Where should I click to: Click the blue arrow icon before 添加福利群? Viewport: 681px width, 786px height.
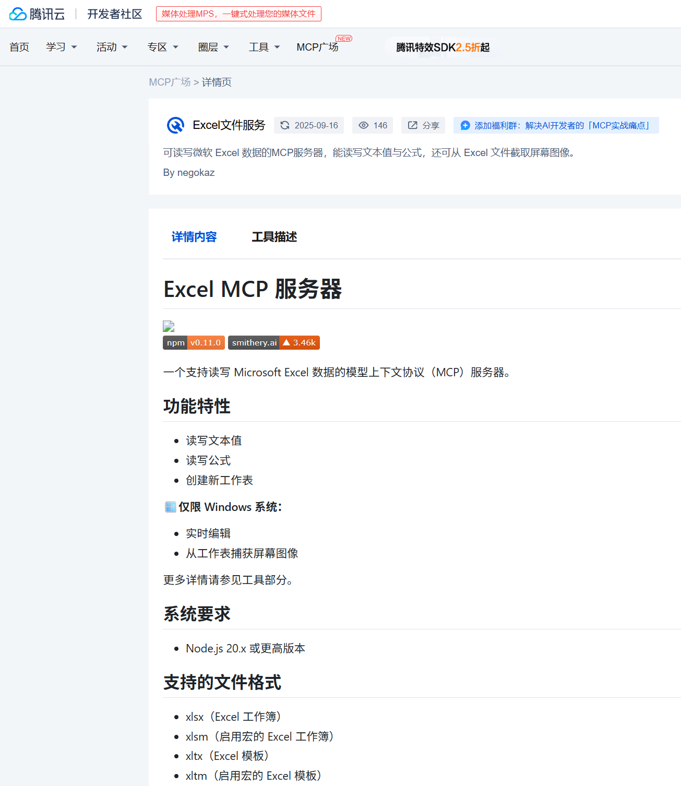pos(464,125)
